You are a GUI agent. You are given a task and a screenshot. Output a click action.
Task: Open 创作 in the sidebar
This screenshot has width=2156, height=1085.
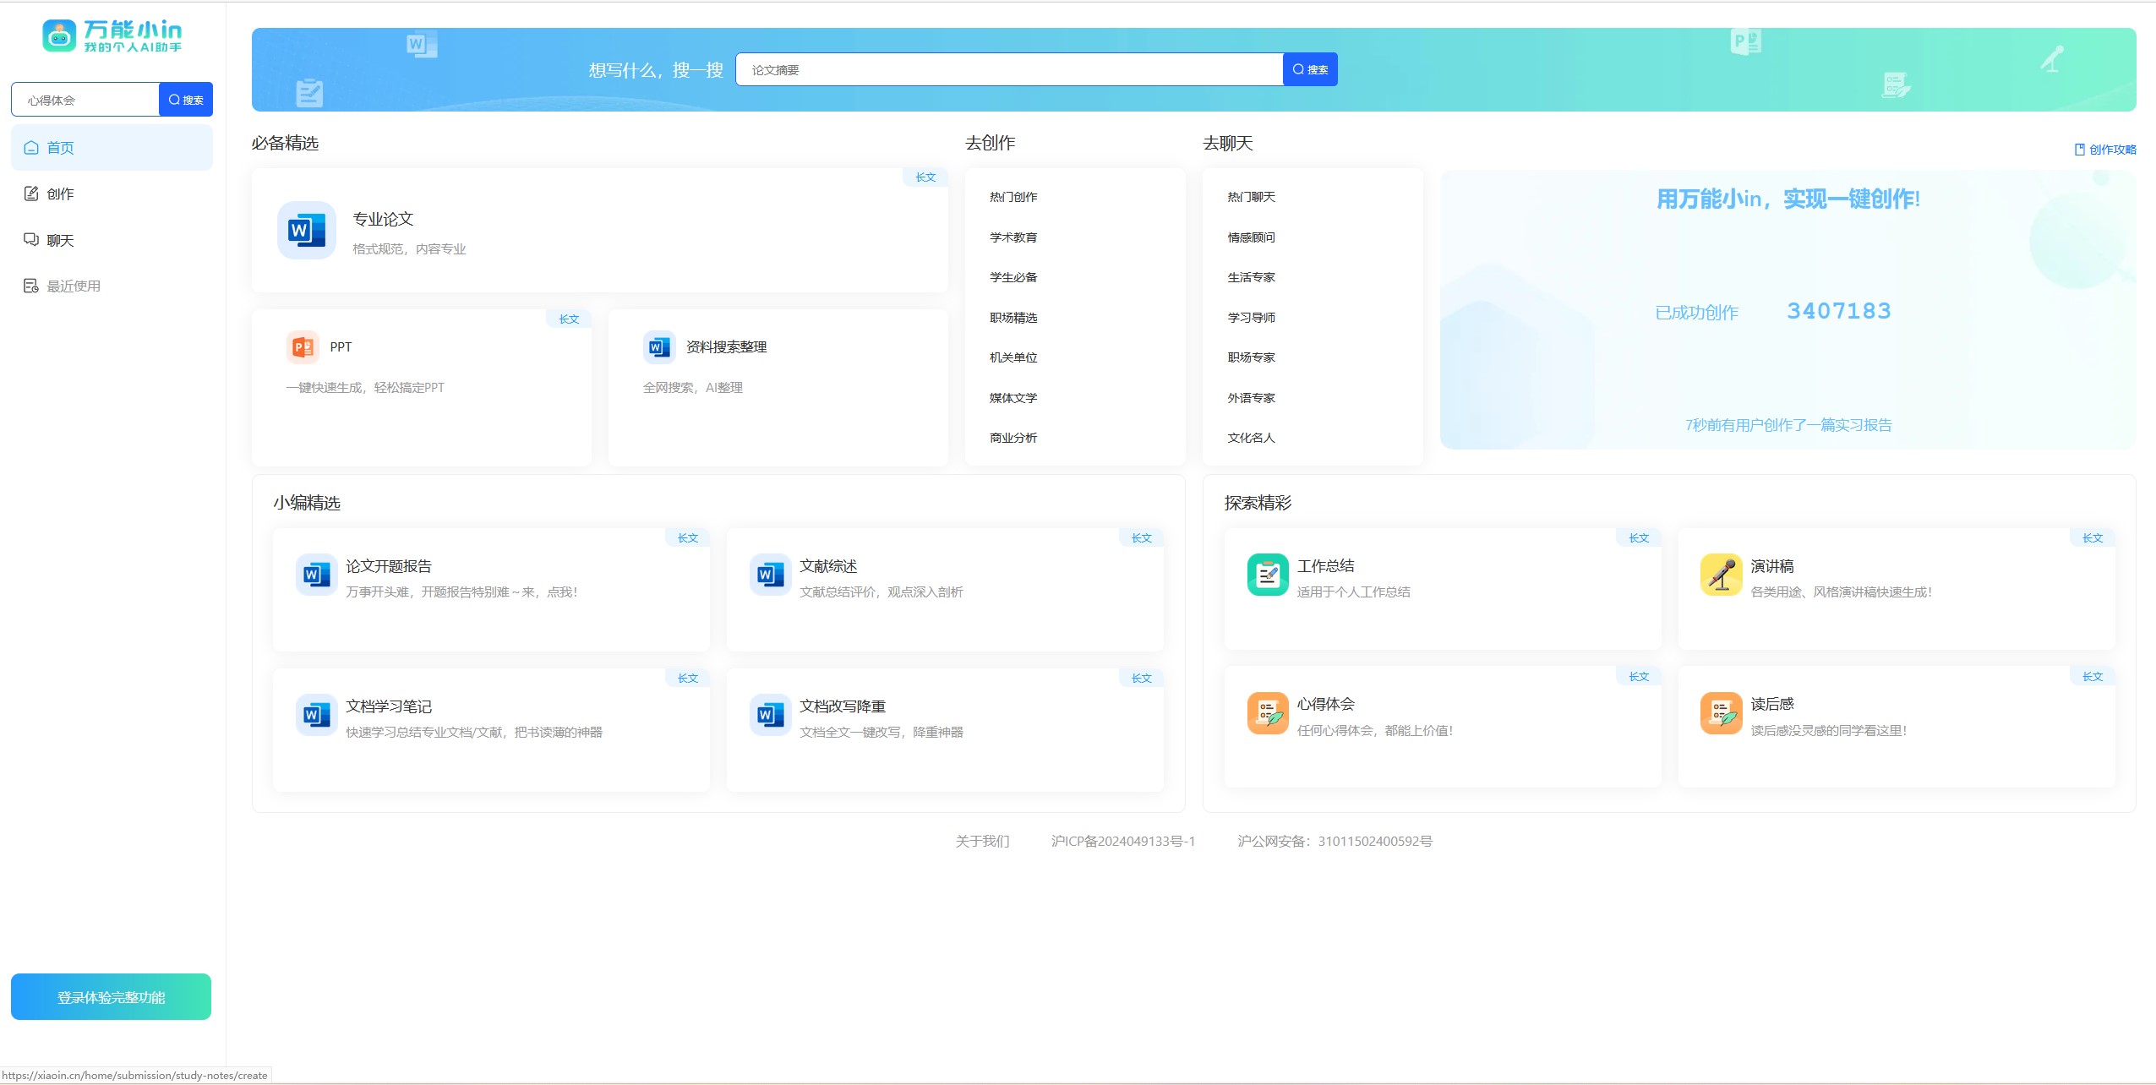(x=59, y=194)
